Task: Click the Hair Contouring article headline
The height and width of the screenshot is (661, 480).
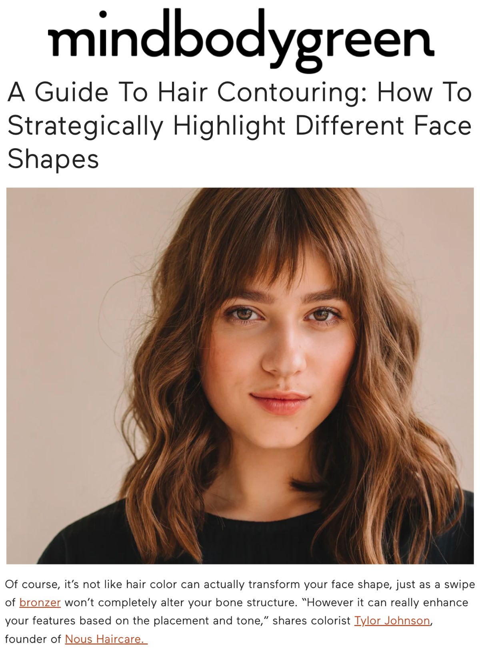Action: coord(239,126)
